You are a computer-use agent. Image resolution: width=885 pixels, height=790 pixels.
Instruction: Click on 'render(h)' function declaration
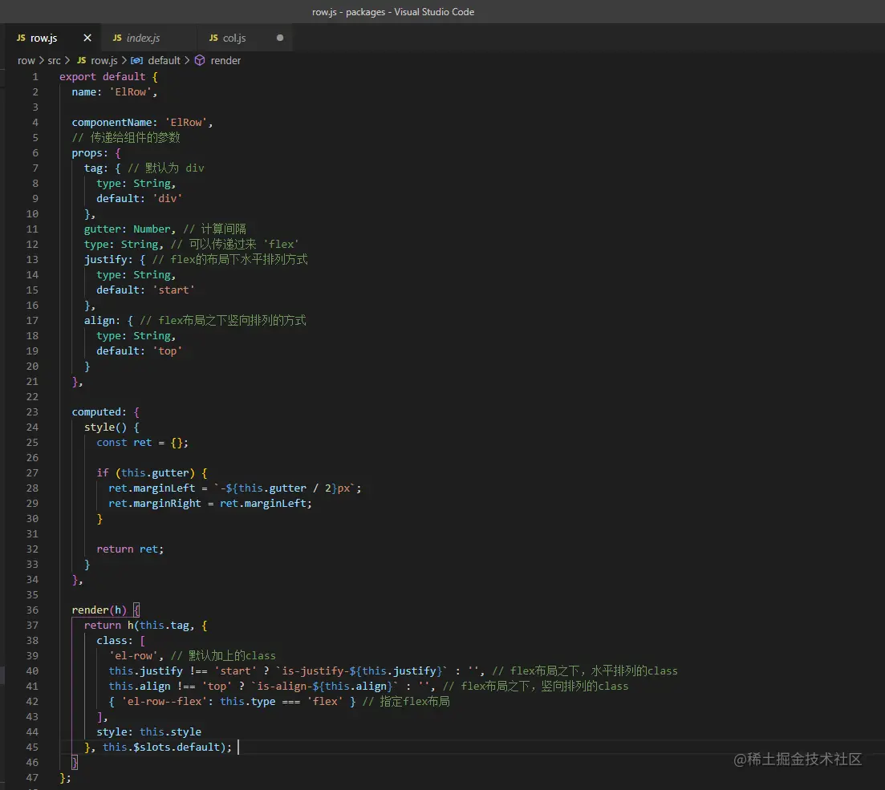tap(99, 610)
